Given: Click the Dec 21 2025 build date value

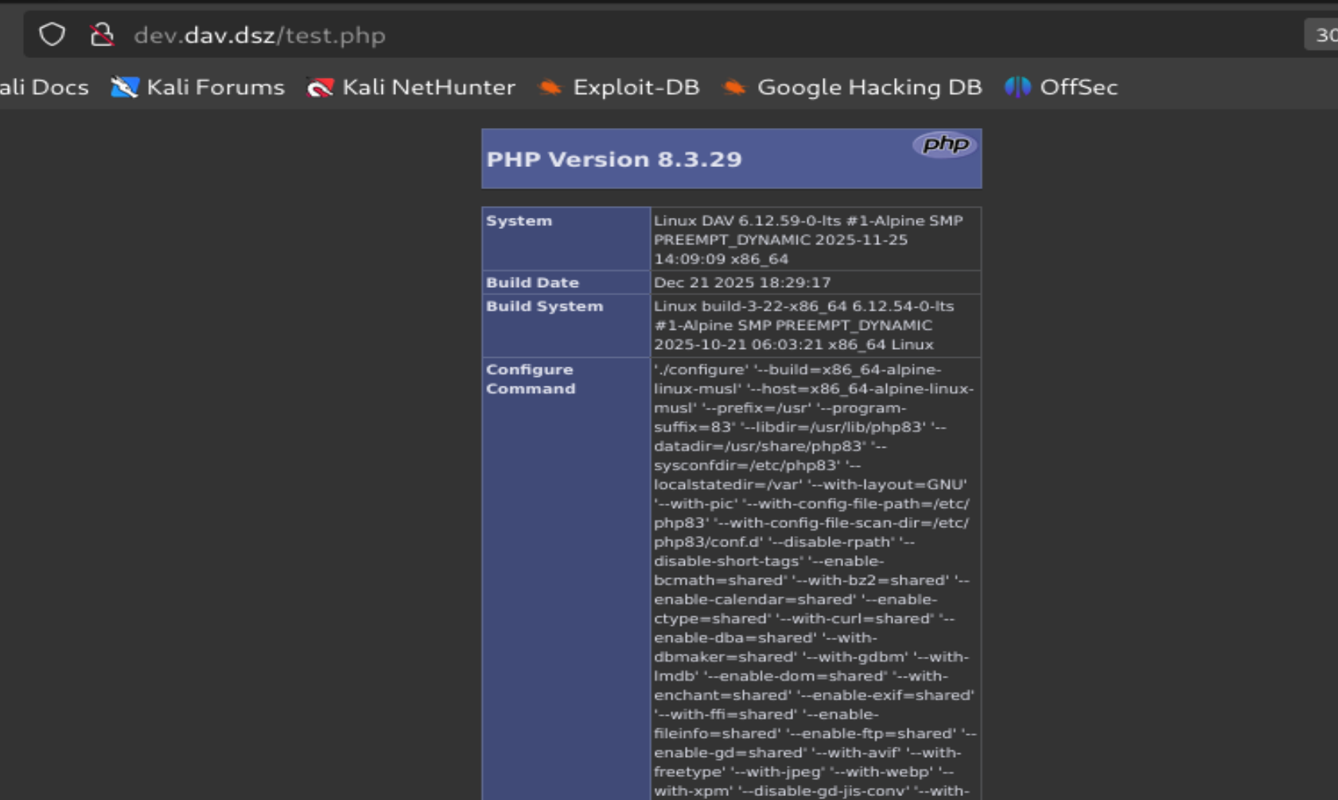Looking at the screenshot, I should click(x=741, y=283).
